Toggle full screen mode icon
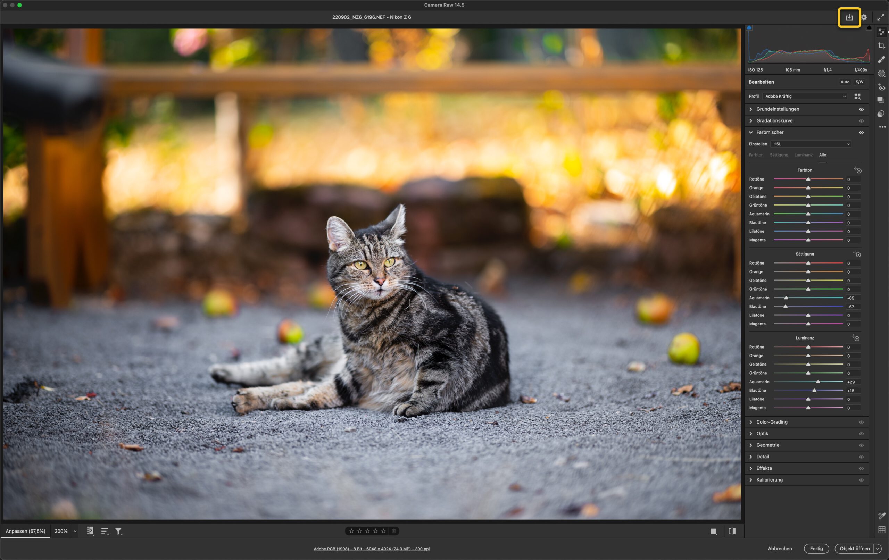 [x=881, y=17]
